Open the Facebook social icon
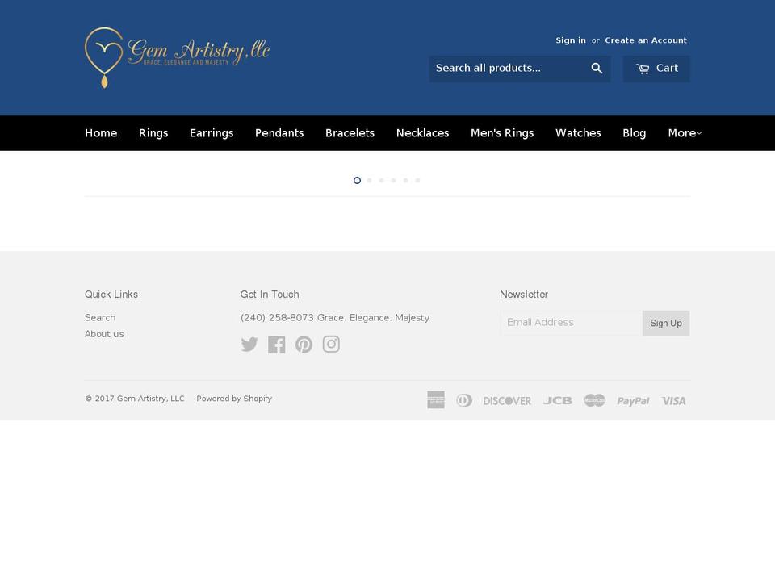The width and height of the screenshot is (775, 581). pyautogui.click(x=277, y=344)
